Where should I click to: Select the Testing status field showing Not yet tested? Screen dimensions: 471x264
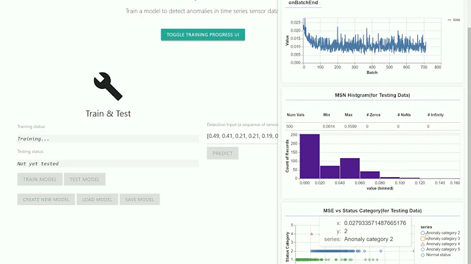108,164
